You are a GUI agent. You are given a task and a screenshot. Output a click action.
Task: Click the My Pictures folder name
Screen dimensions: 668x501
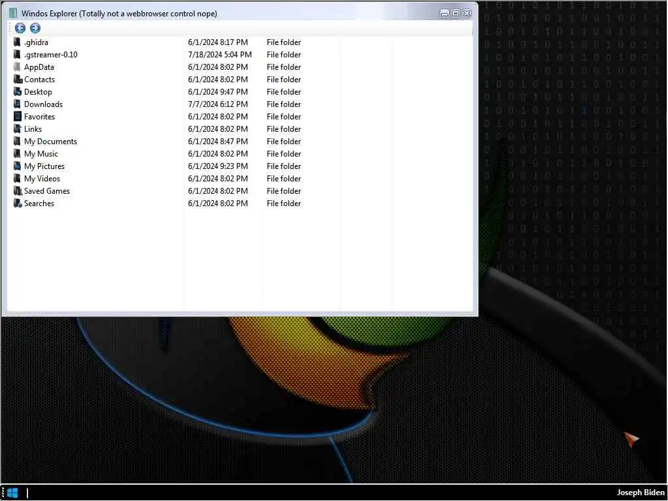(44, 166)
